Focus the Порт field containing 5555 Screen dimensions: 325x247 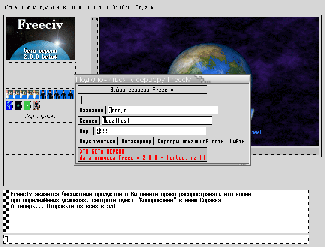pos(151,131)
